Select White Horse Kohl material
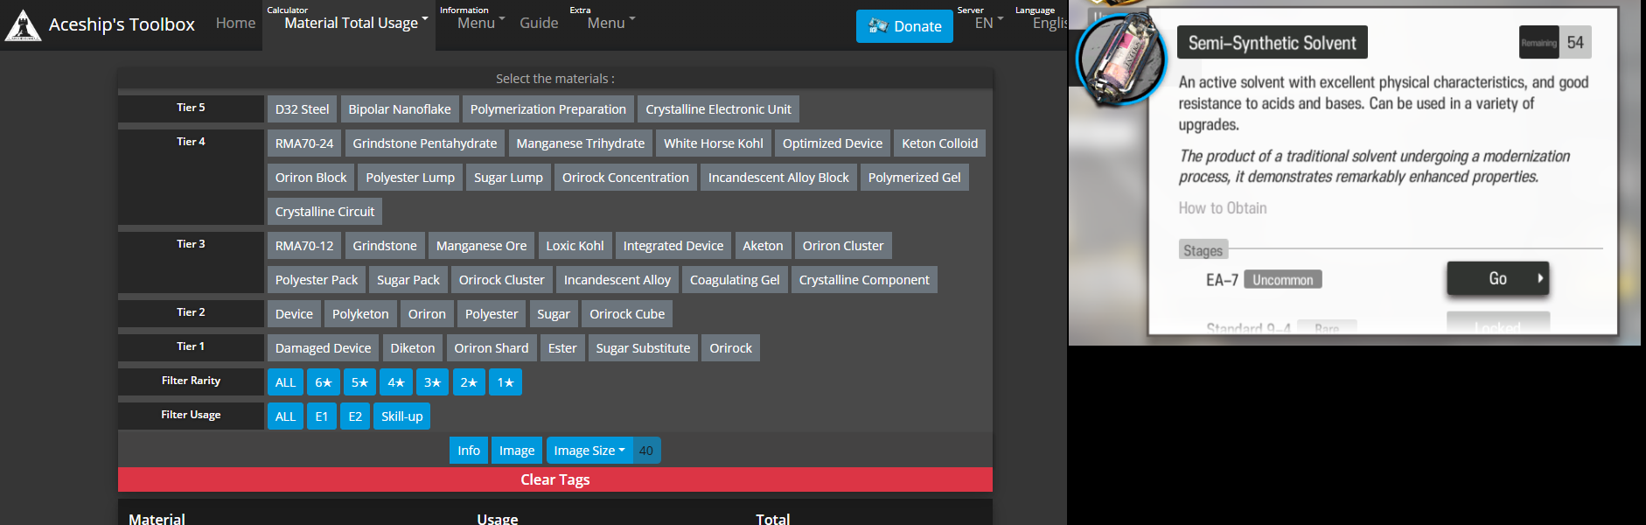 pos(714,143)
